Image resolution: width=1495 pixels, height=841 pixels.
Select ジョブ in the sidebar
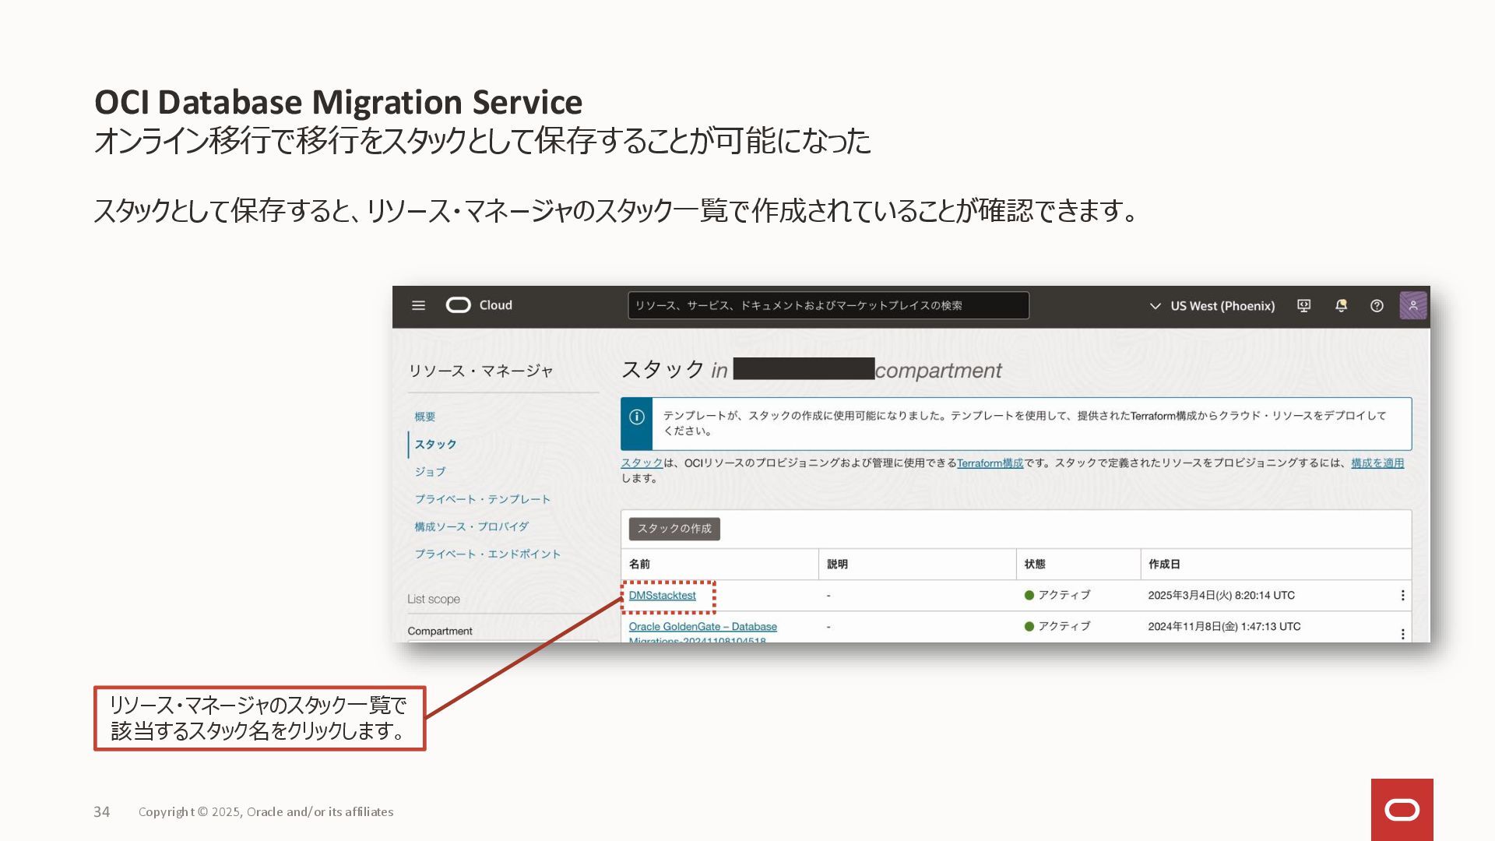click(x=430, y=471)
